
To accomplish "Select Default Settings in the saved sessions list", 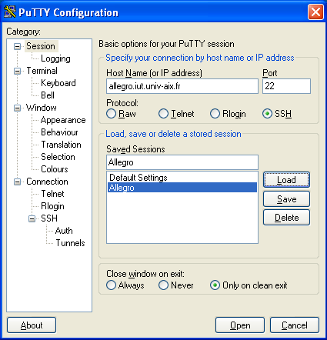I will tap(182, 178).
